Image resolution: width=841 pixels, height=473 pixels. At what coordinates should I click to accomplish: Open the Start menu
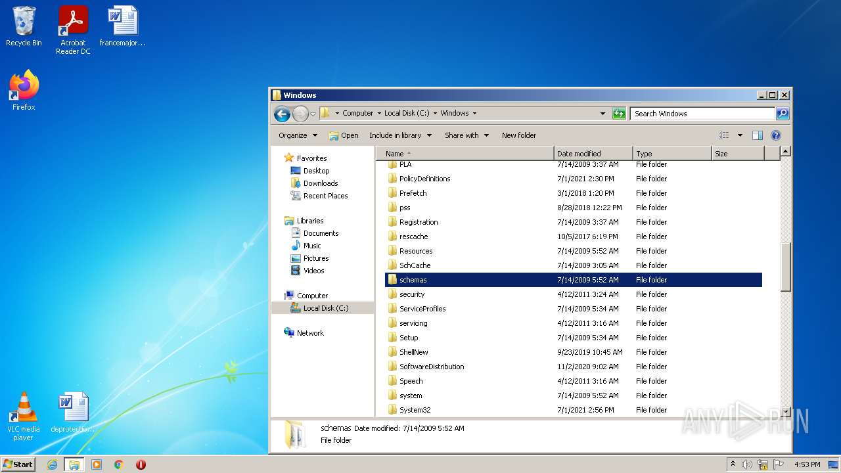click(x=18, y=464)
